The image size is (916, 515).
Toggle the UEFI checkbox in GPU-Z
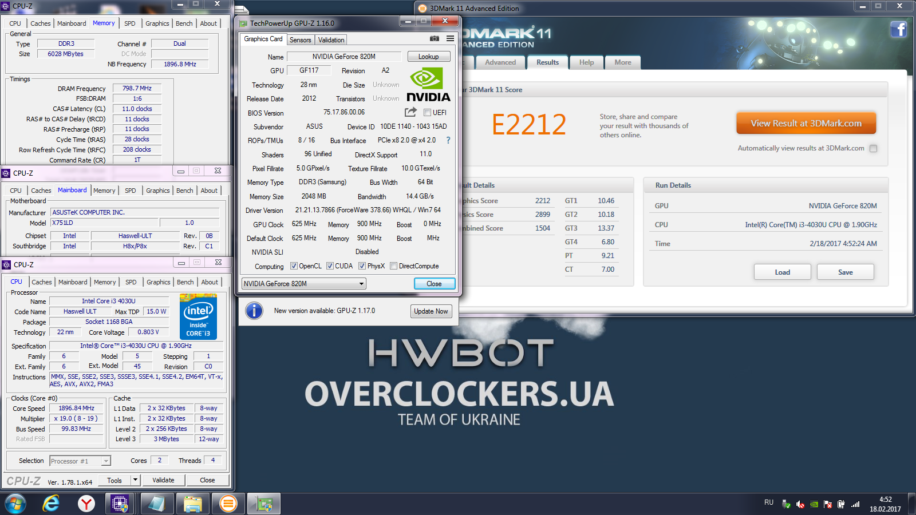click(x=427, y=112)
